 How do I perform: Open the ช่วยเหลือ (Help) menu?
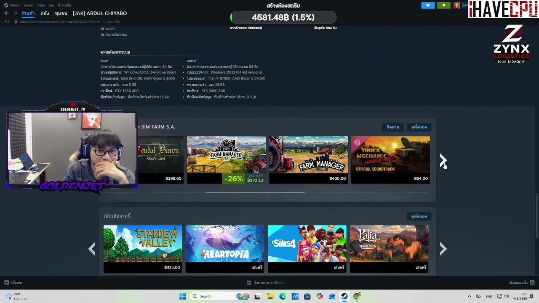point(64,5)
